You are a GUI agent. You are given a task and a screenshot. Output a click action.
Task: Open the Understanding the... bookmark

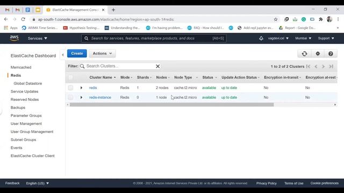(122, 28)
